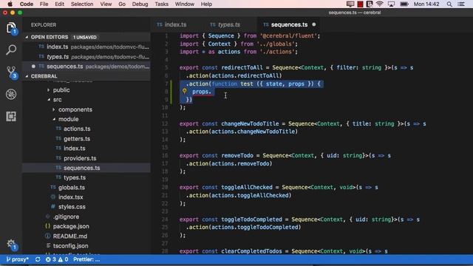Open the Debug menu
473x266 pixels.
coord(140,4)
